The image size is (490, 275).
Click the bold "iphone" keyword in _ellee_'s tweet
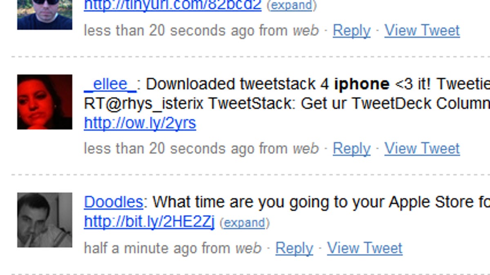(x=361, y=84)
